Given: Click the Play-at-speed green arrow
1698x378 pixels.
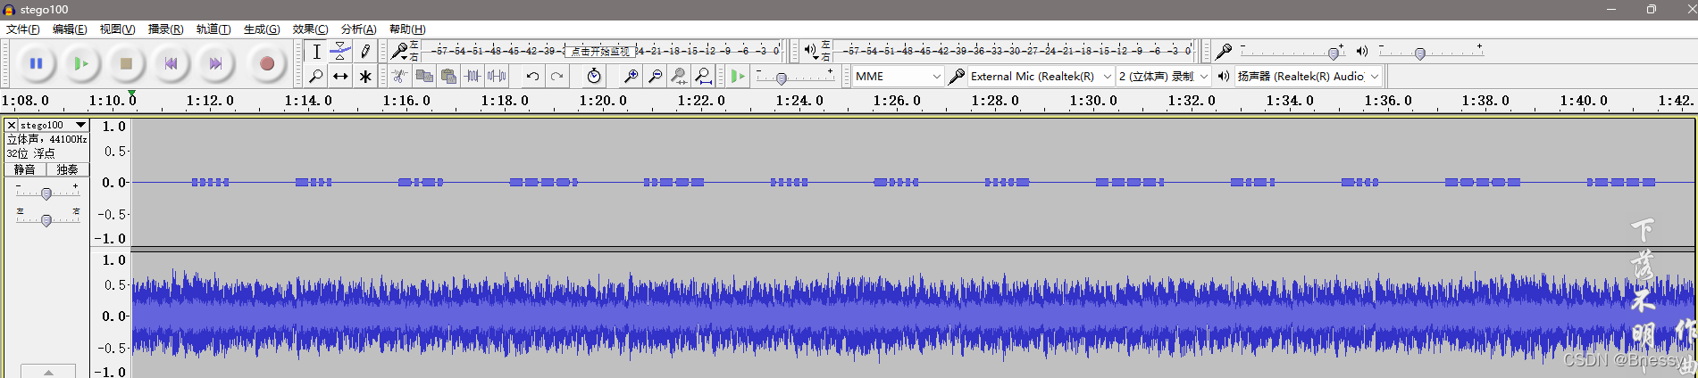Looking at the screenshot, I should 737,77.
